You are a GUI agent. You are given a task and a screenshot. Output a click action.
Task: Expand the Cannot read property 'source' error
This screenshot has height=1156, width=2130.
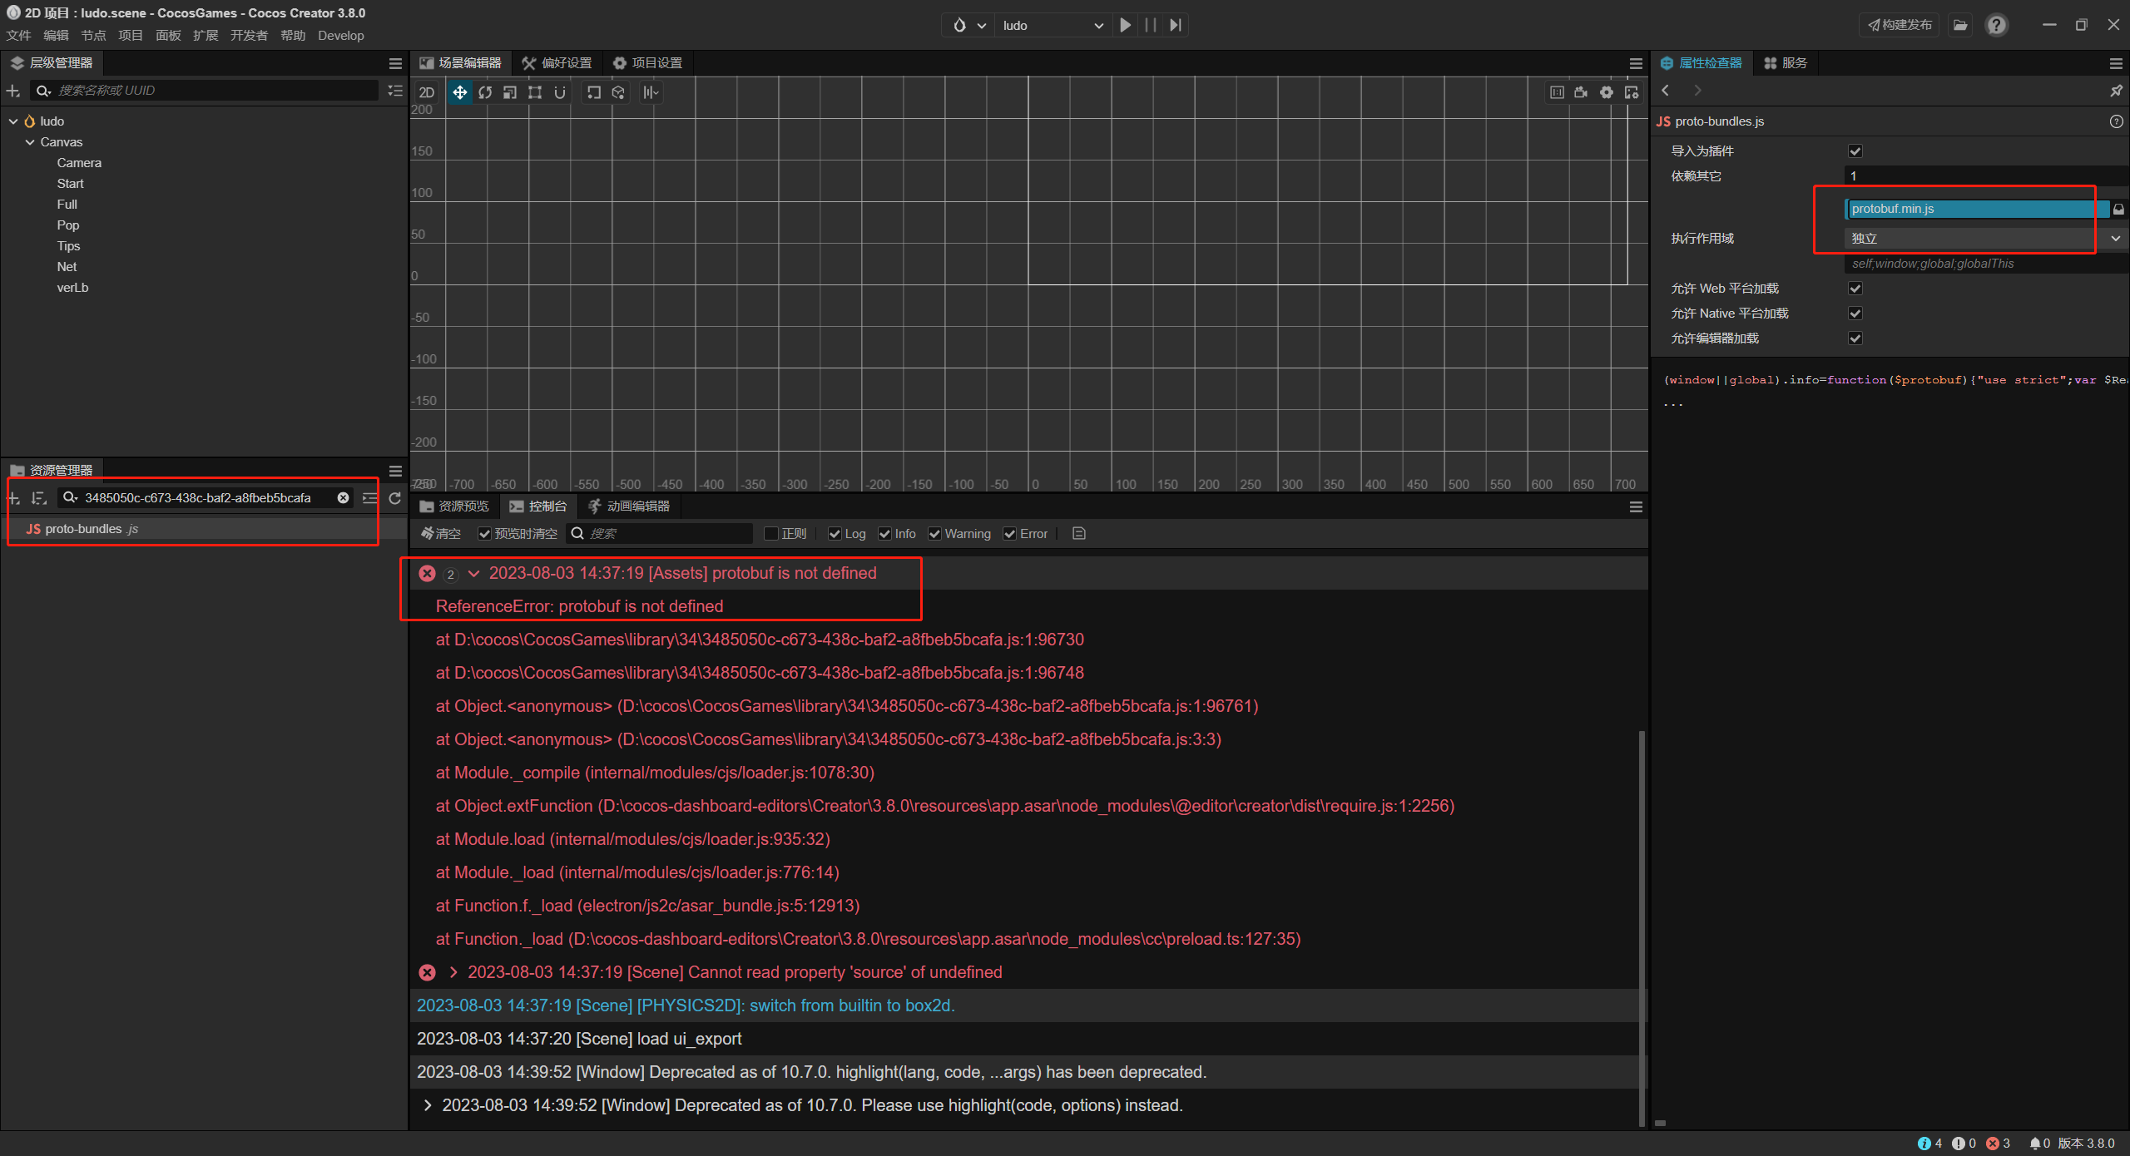point(453,972)
